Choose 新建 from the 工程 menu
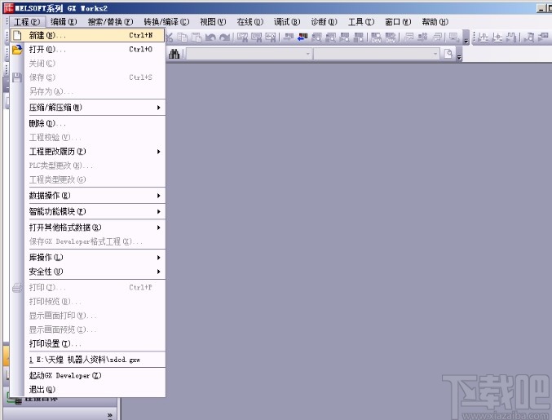Screen dimensions: 552x420 tap(87, 35)
